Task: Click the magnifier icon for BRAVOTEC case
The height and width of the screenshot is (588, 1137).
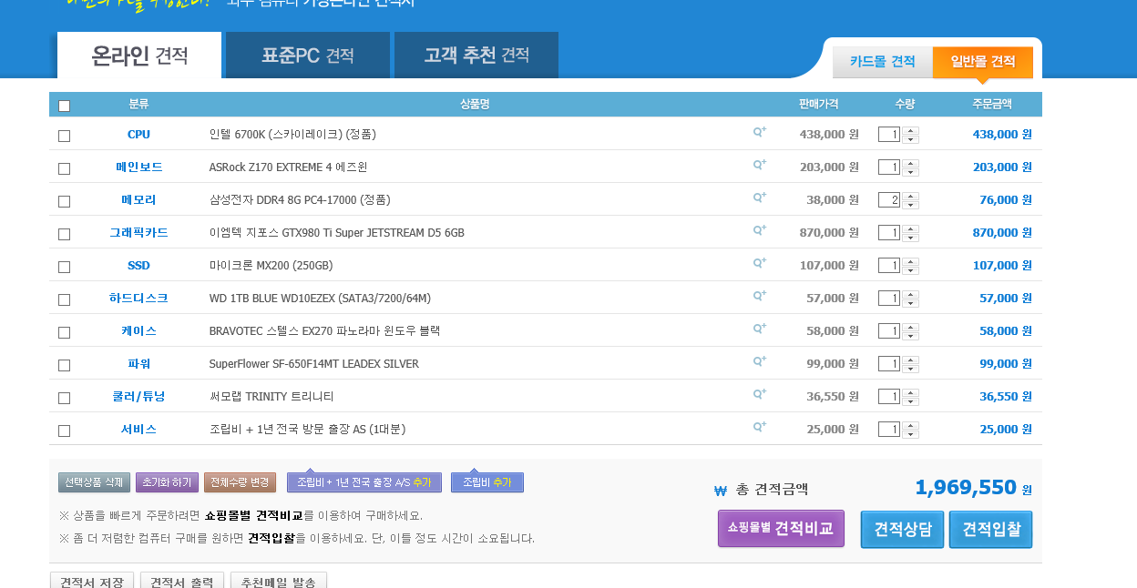Action: click(x=759, y=329)
